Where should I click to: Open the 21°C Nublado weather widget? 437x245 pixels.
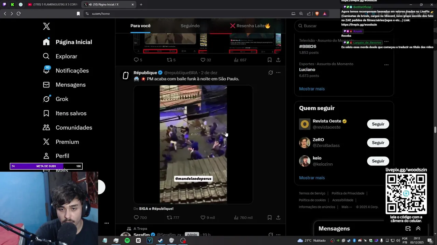click(x=311, y=241)
